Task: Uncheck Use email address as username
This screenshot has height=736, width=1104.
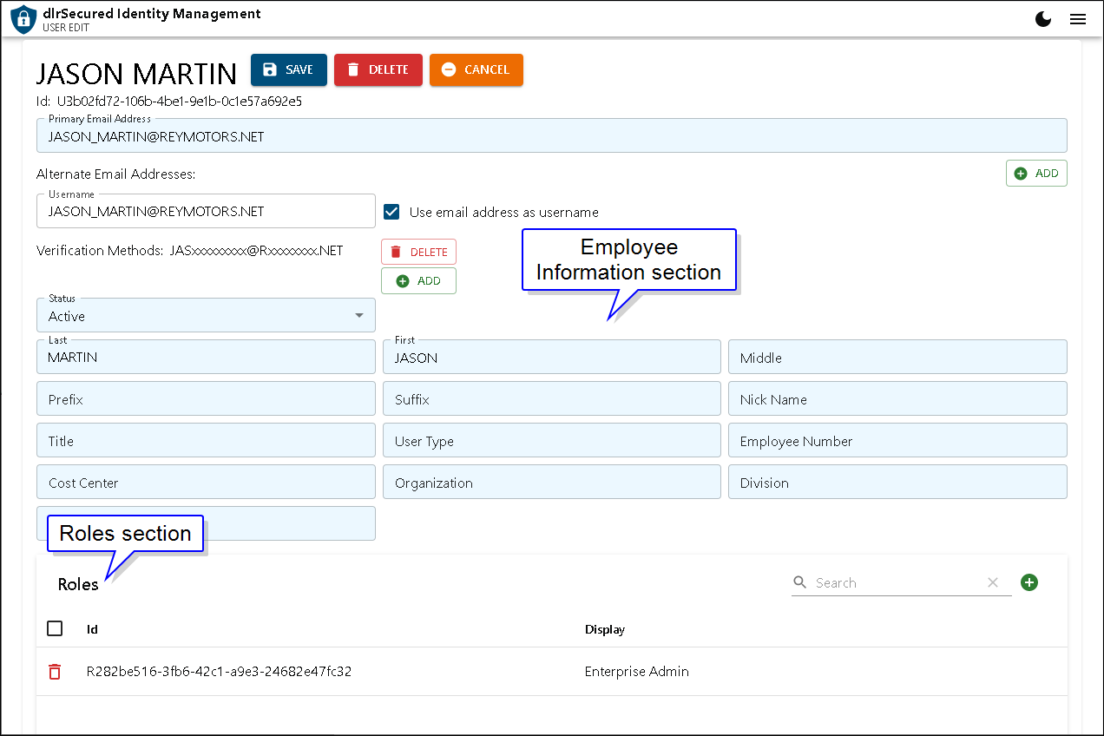Action: pos(391,212)
